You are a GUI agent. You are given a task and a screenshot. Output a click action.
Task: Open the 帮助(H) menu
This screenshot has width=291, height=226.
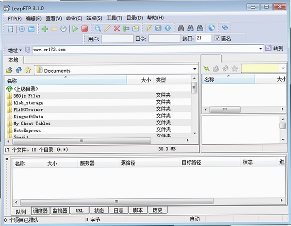[x=155, y=18]
